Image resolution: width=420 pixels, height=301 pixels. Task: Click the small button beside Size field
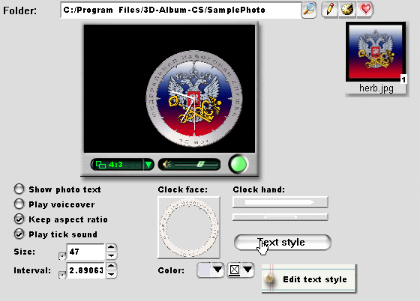[x=61, y=256]
